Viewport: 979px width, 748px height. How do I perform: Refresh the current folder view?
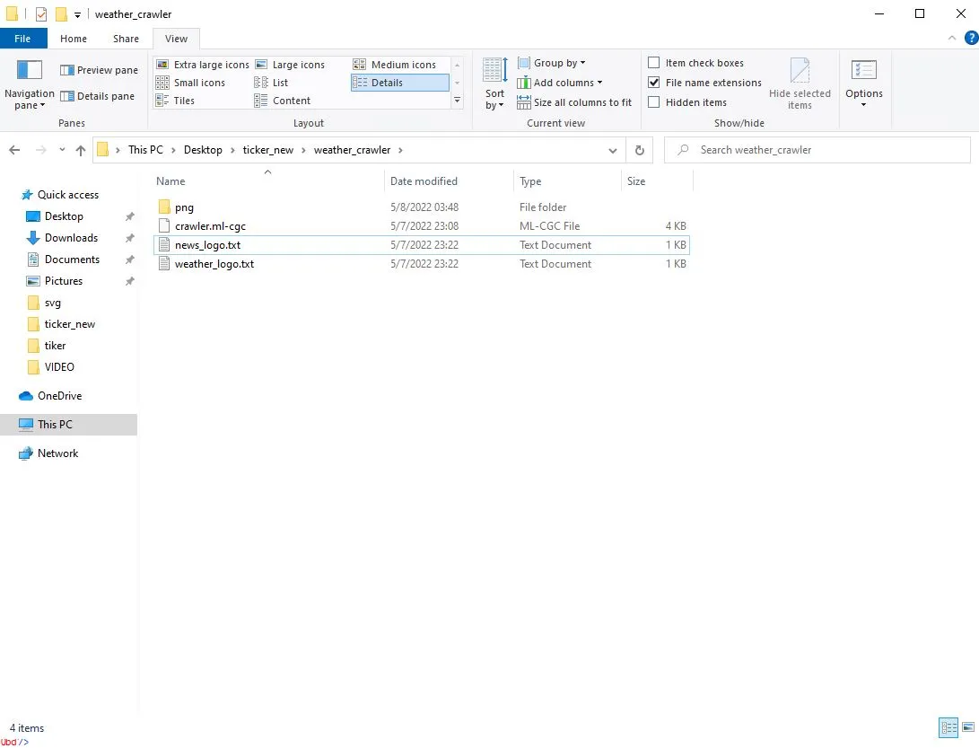[x=639, y=151]
